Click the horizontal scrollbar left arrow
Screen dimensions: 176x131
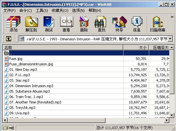5,120
